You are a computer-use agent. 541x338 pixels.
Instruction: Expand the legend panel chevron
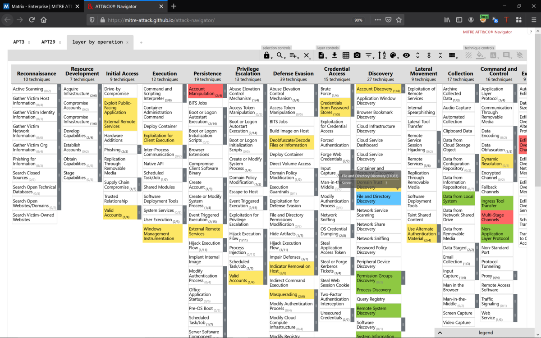(440, 333)
